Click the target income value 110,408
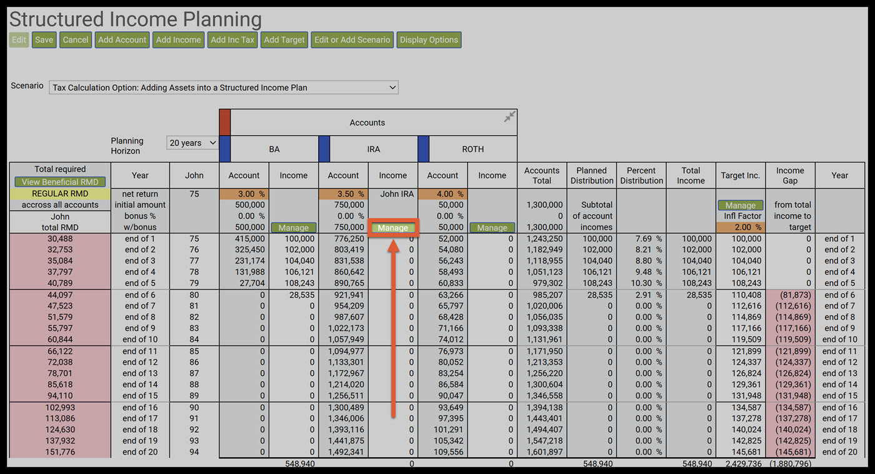The image size is (875, 474). point(747,295)
